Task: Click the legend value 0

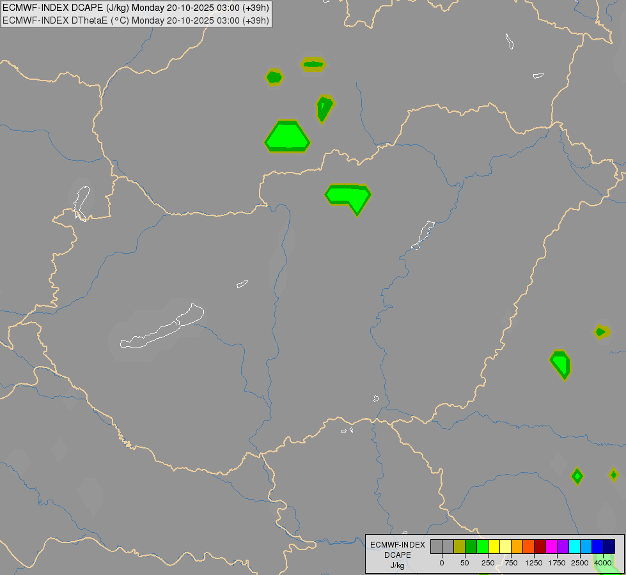Action: coord(442,563)
